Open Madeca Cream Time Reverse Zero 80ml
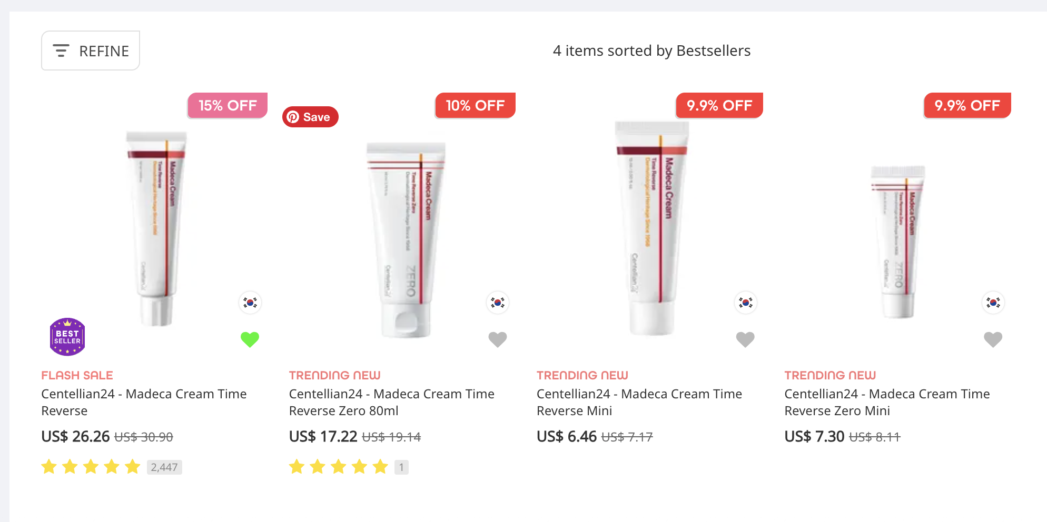 point(391,402)
